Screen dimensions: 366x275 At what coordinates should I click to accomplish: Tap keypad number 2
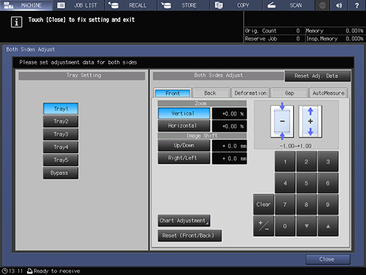(x=307, y=162)
